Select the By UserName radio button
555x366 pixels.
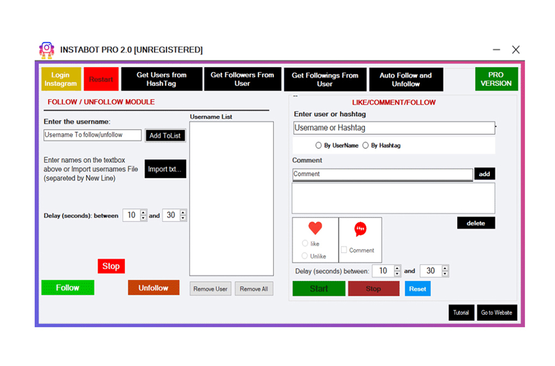pos(318,145)
